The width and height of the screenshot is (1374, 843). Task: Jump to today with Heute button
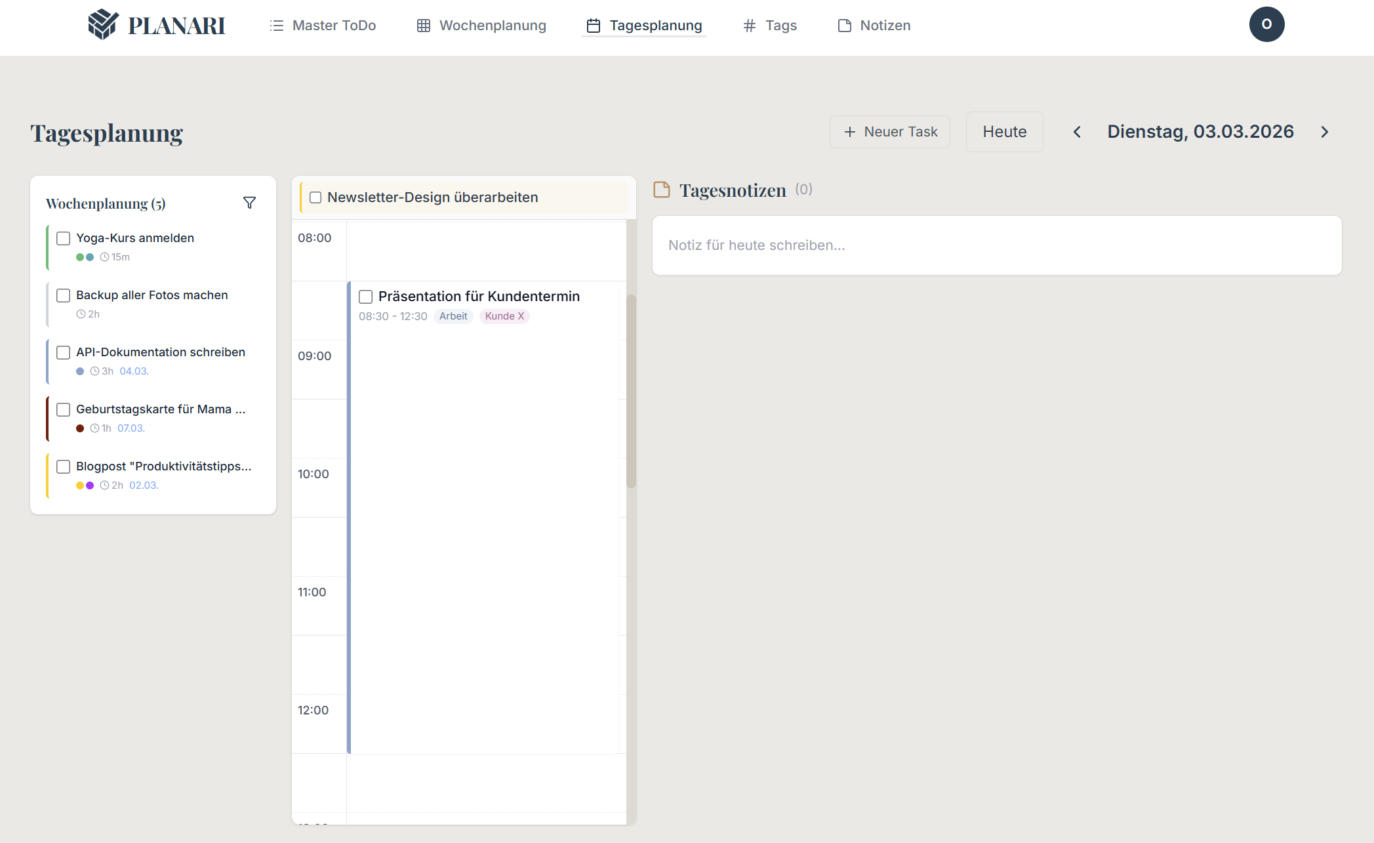click(1004, 132)
